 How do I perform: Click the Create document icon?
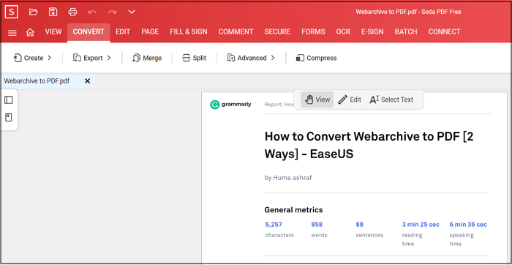tap(18, 58)
